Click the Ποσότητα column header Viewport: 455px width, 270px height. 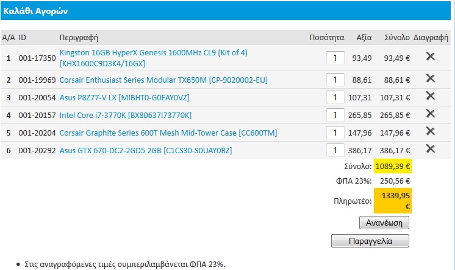click(x=327, y=37)
